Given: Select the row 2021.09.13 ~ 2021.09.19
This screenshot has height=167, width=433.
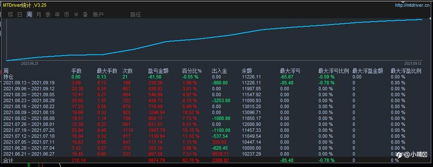Looking at the screenshot, I should tap(216, 83).
